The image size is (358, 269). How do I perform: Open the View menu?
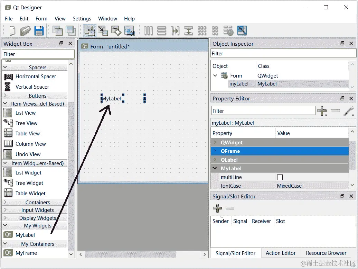[x=60, y=19]
